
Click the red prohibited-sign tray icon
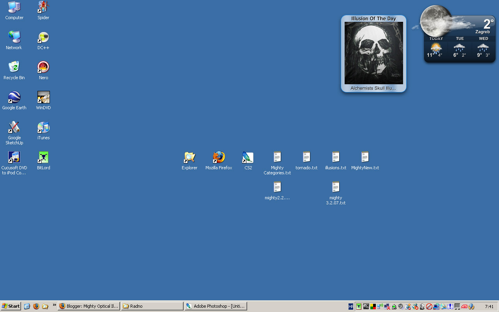coord(429,307)
